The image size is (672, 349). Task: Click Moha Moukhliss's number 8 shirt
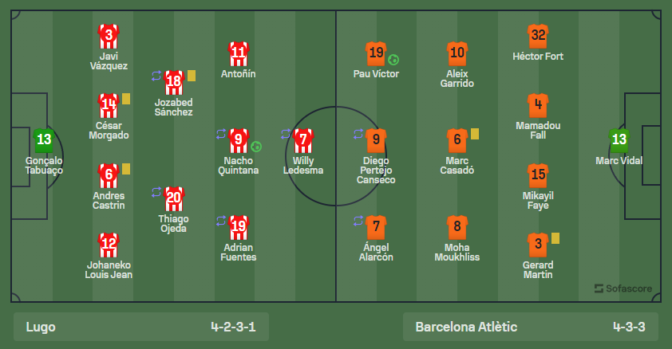(457, 227)
